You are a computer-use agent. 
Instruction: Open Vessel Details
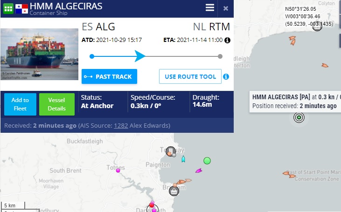click(56, 104)
